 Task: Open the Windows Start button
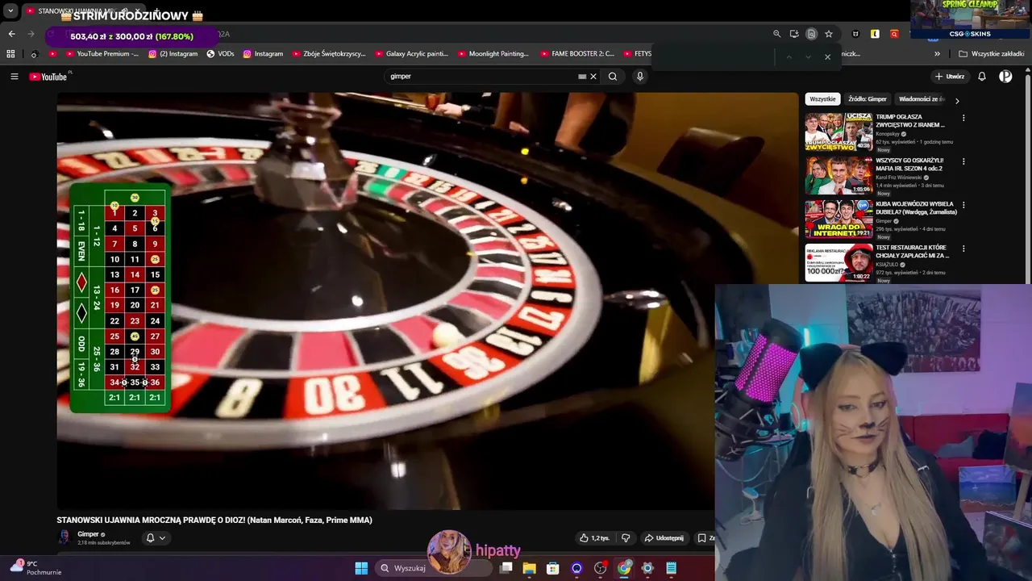click(x=361, y=568)
